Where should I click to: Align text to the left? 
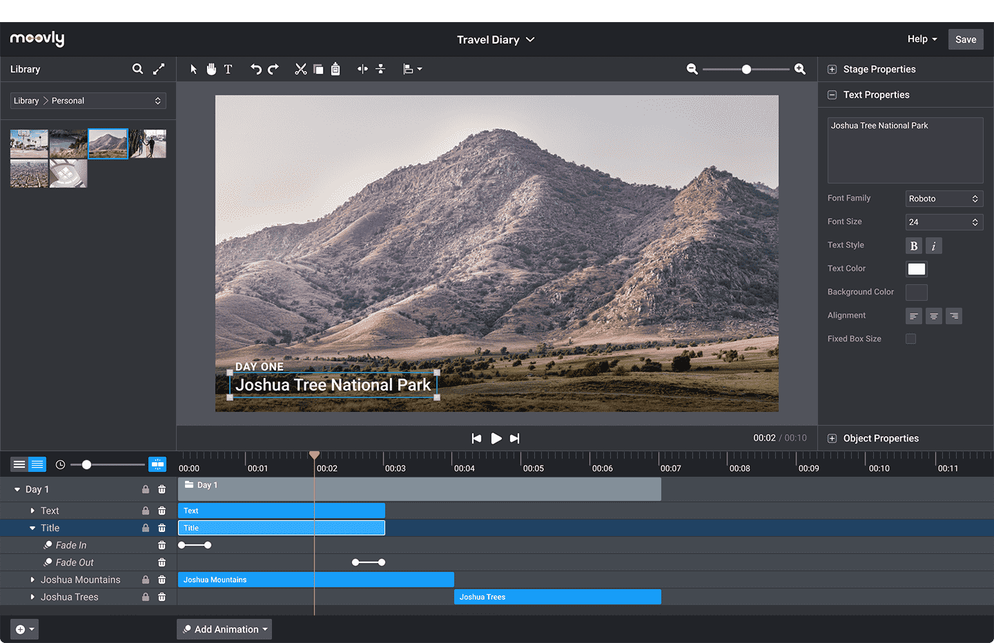pyautogui.click(x=914, y=316)
